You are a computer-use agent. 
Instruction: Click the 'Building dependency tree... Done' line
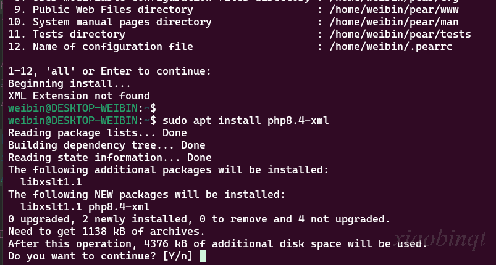point(106,145)
